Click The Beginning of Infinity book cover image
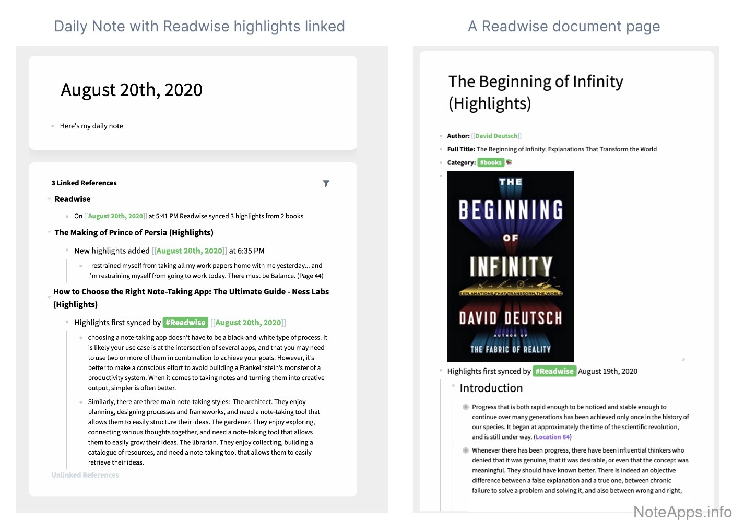Image resolution: width=733 pixels, height=522 pixels. pos(510,266)
